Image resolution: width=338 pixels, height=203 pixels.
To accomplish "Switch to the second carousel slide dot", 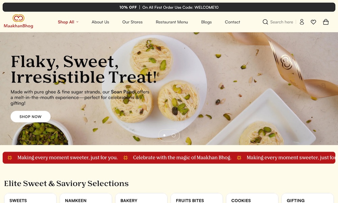I will click(x=173, y=135).
